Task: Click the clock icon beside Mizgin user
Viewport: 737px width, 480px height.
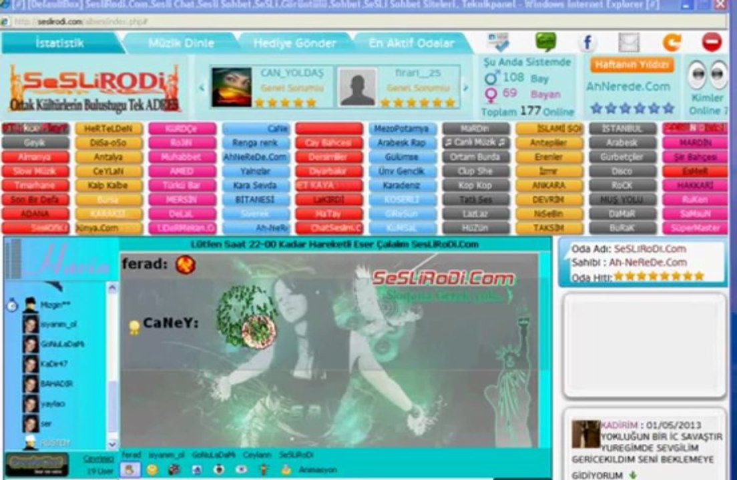Action: [x=12, y=306]
